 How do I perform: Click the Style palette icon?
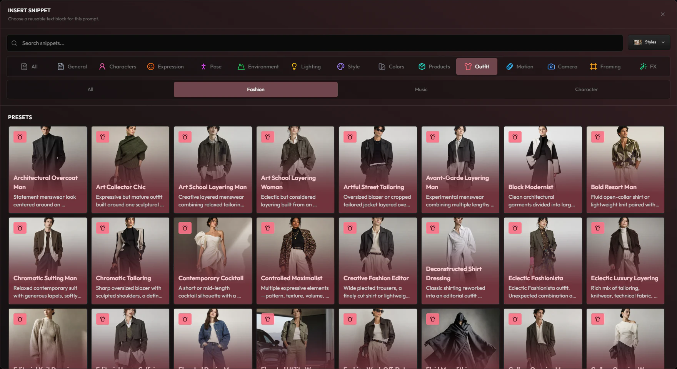pos(341,66)
